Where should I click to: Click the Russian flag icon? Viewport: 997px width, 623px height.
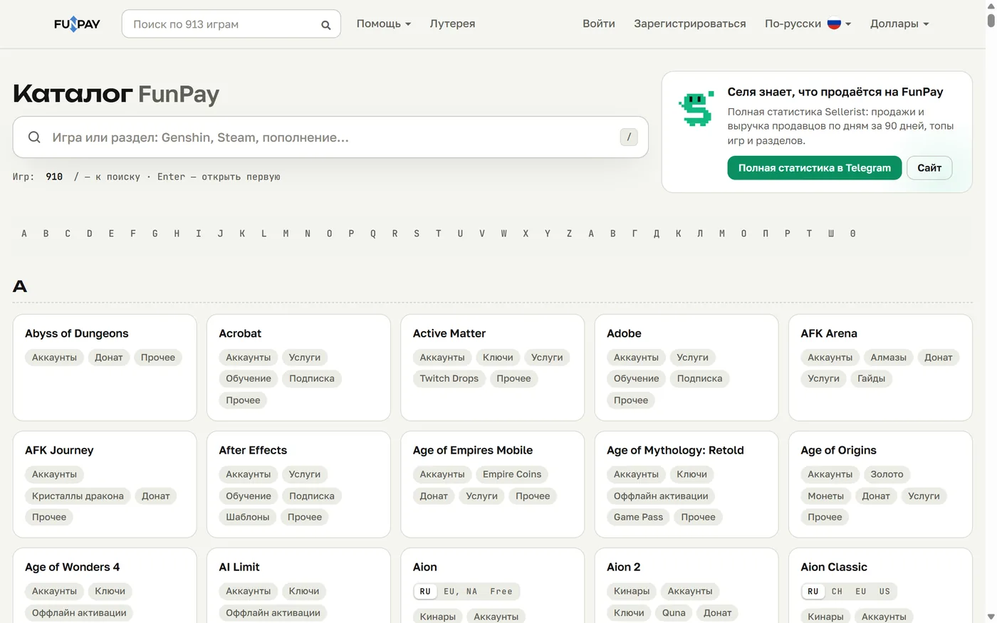[834, 23]
